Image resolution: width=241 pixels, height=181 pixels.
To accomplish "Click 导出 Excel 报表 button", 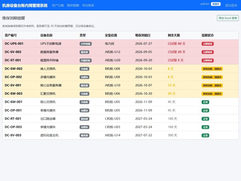I will tap(228, 18).
